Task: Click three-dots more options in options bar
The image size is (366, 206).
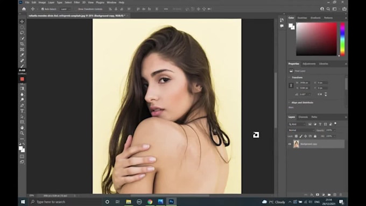Action: (x=166, y=9)
